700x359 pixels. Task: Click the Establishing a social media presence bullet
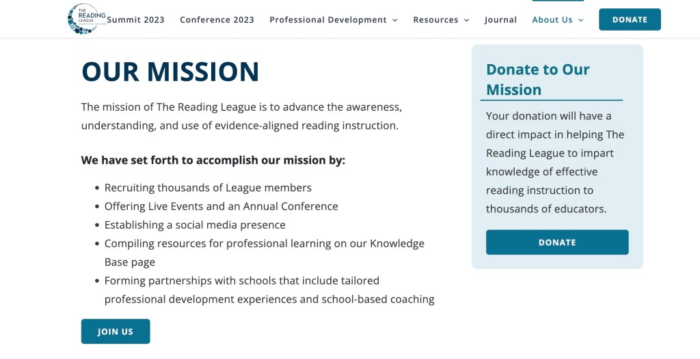coord(195,225)
